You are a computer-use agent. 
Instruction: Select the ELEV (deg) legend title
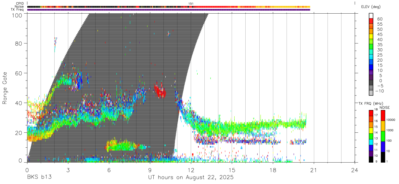(x=371, y=7)
